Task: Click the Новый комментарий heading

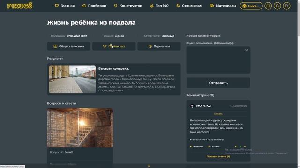Action: pos(203,36)
